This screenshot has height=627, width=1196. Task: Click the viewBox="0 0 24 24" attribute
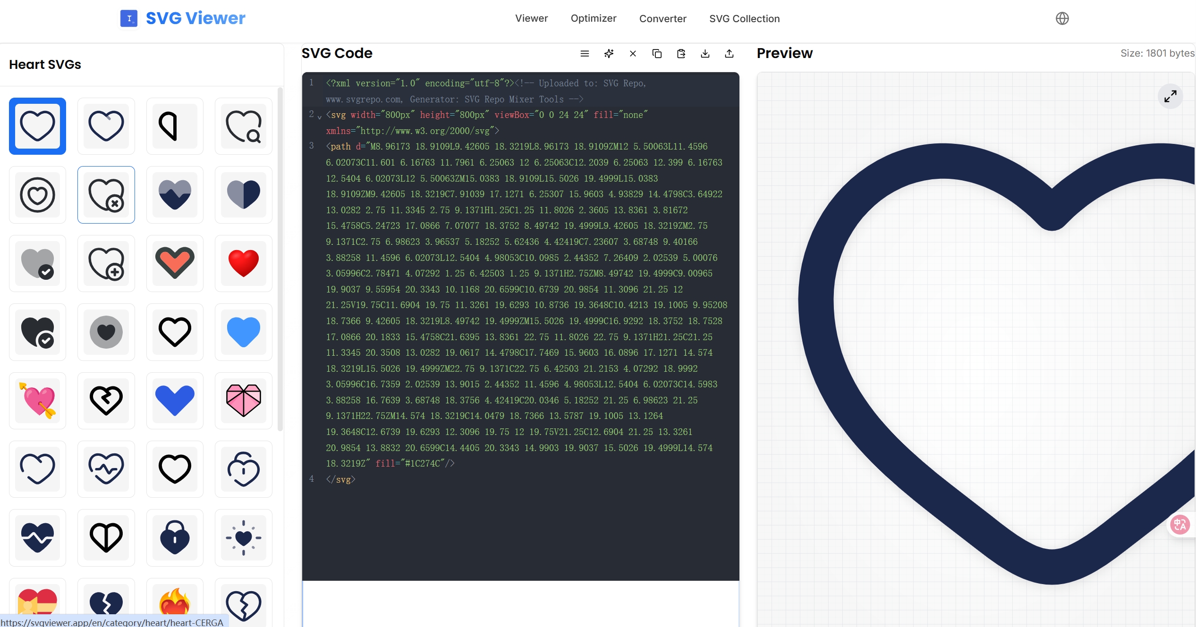[541, 115]
